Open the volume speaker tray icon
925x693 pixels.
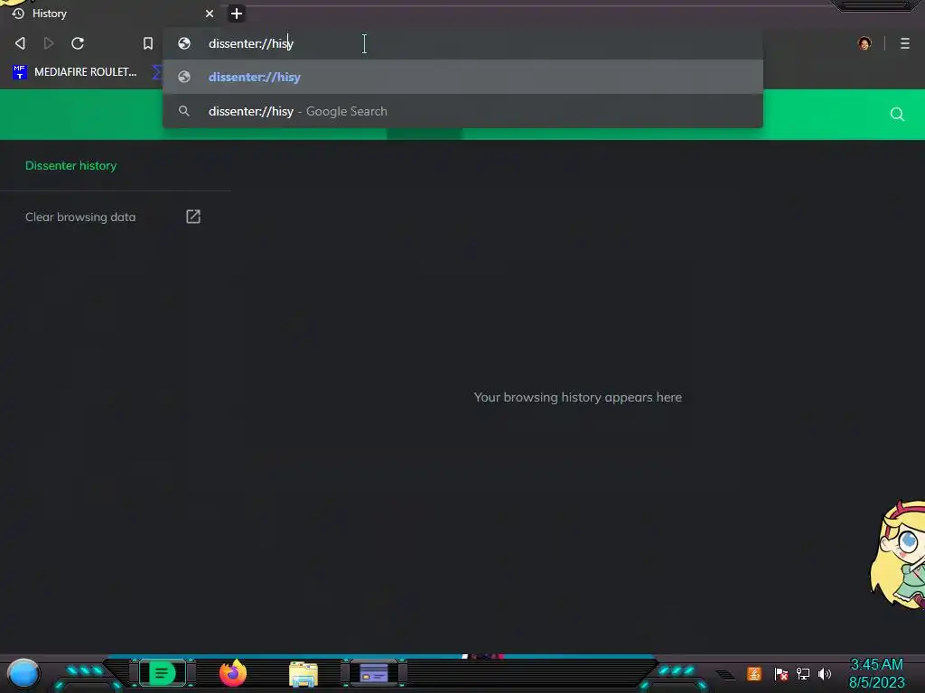[x=824, y=673]
